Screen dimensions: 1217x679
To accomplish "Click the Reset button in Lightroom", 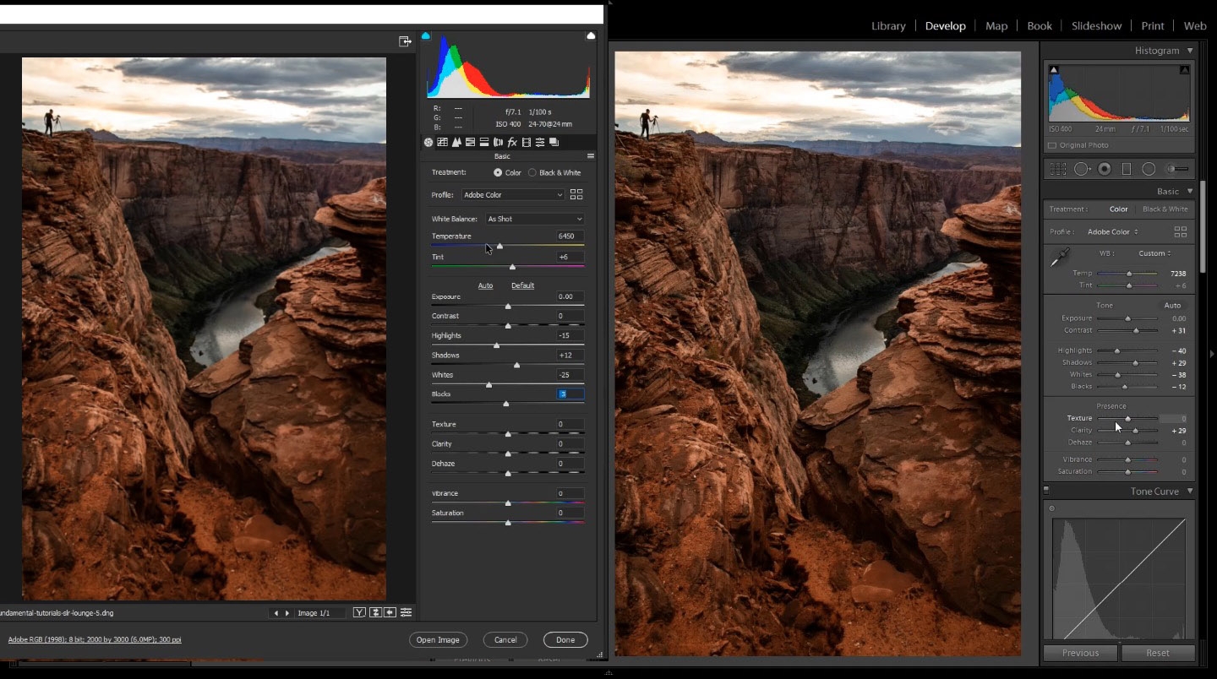I will pos(1159,653).
